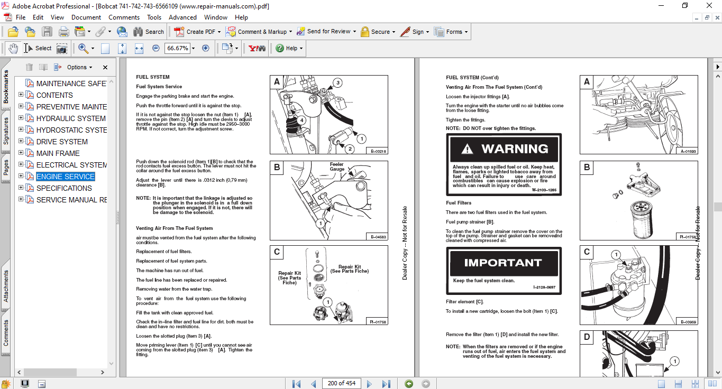Switch to Single Page layout
Screen dimensions: 722x389
(x=662, y=384)
